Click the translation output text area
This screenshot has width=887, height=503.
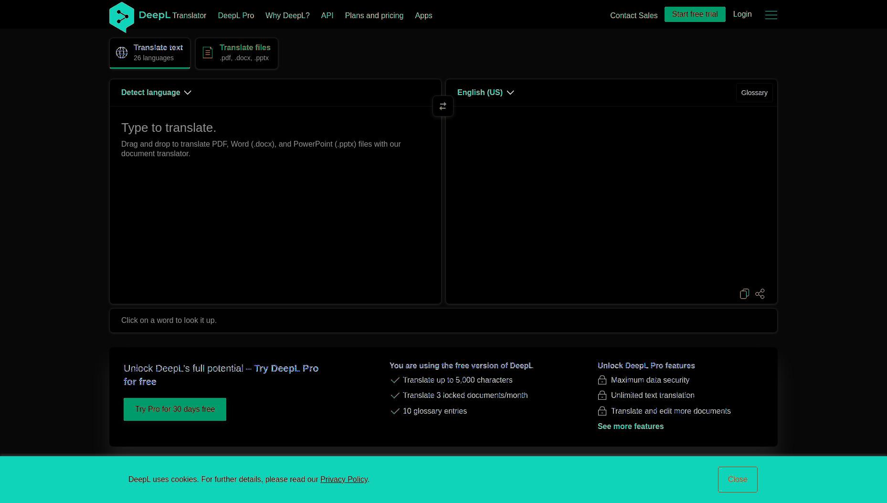tap(612, 196)
